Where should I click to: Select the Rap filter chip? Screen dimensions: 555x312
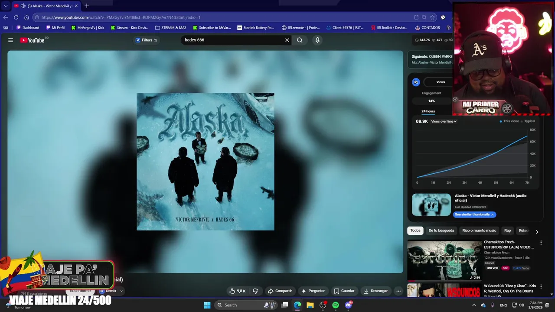click(x=507, y=231)
